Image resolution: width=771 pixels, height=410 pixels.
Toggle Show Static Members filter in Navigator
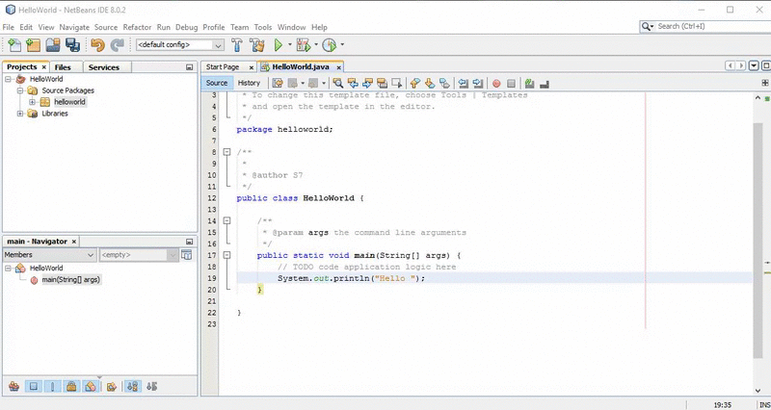click(53, 387)
